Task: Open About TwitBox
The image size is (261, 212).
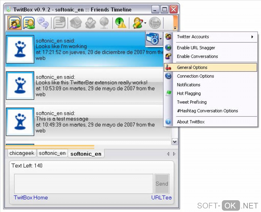Action: coord(211,122)
